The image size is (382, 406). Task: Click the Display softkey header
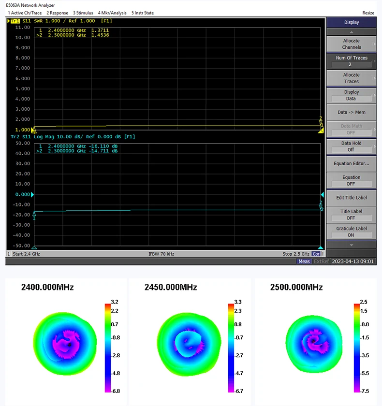point(352,22)
